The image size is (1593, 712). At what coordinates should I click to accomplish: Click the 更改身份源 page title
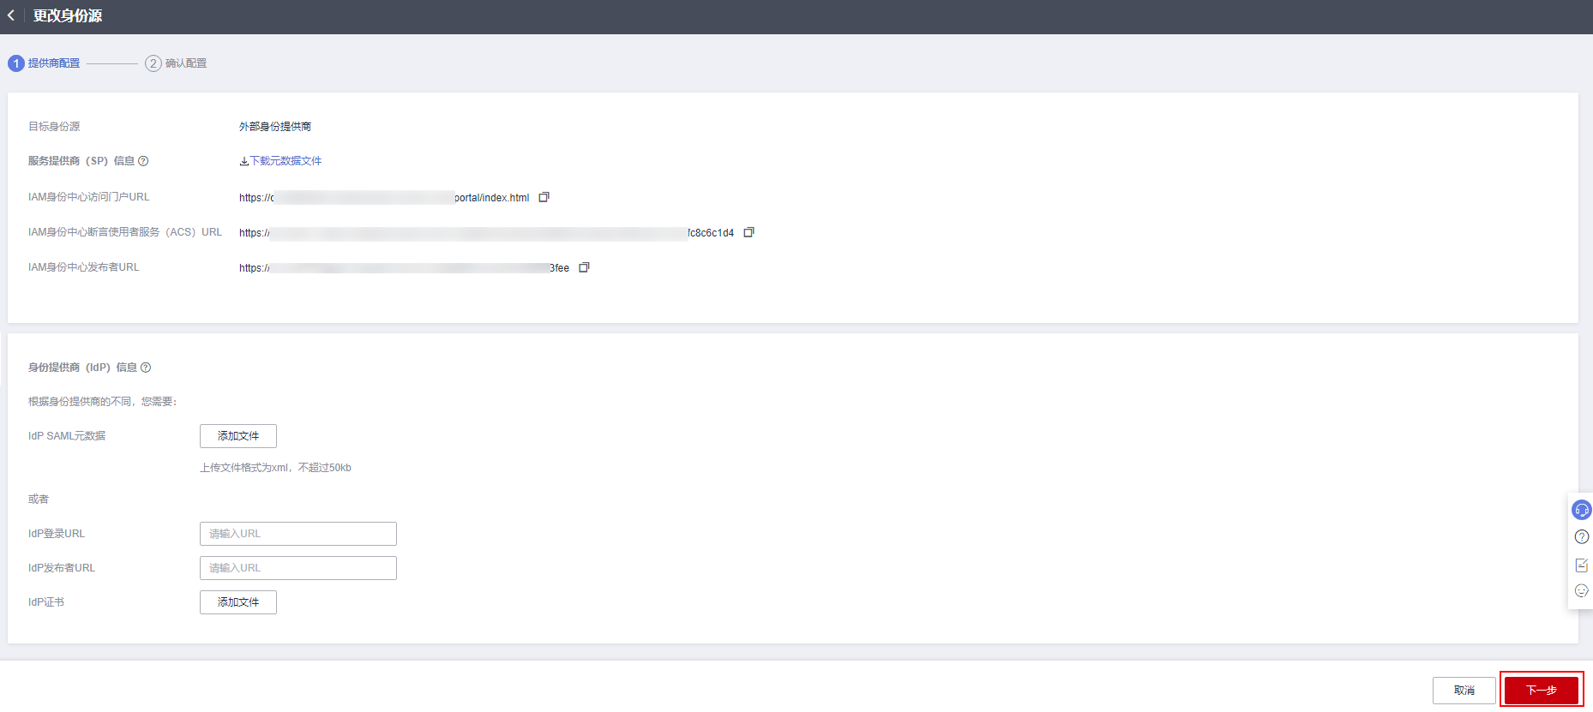click(68, 15)
